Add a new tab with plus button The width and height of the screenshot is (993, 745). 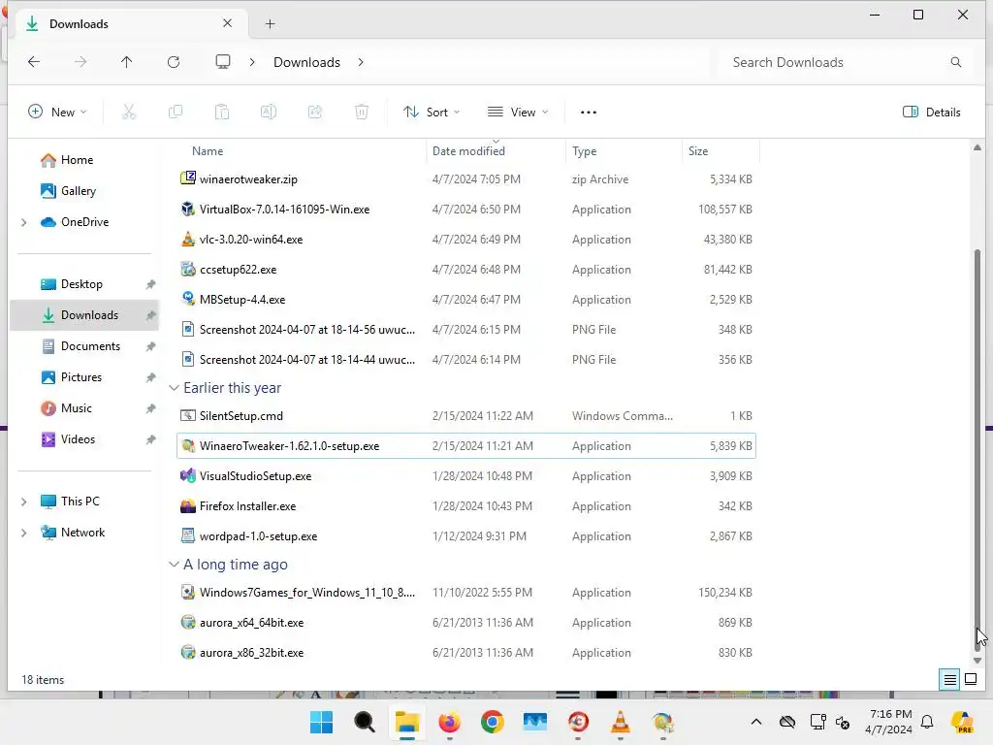click(271, 24)
